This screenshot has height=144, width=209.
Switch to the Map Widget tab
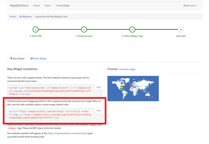[17, 59]
